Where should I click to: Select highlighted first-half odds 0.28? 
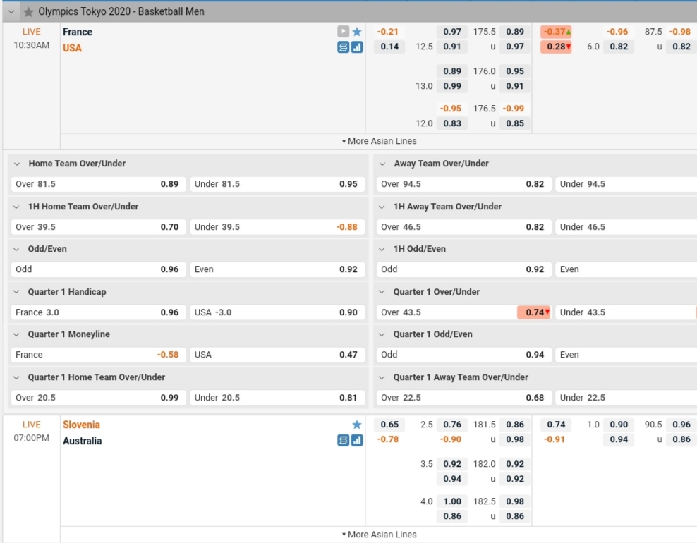pos(556,47)
